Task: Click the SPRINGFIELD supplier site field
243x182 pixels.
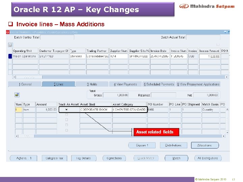Action: [x=139, y=56]
